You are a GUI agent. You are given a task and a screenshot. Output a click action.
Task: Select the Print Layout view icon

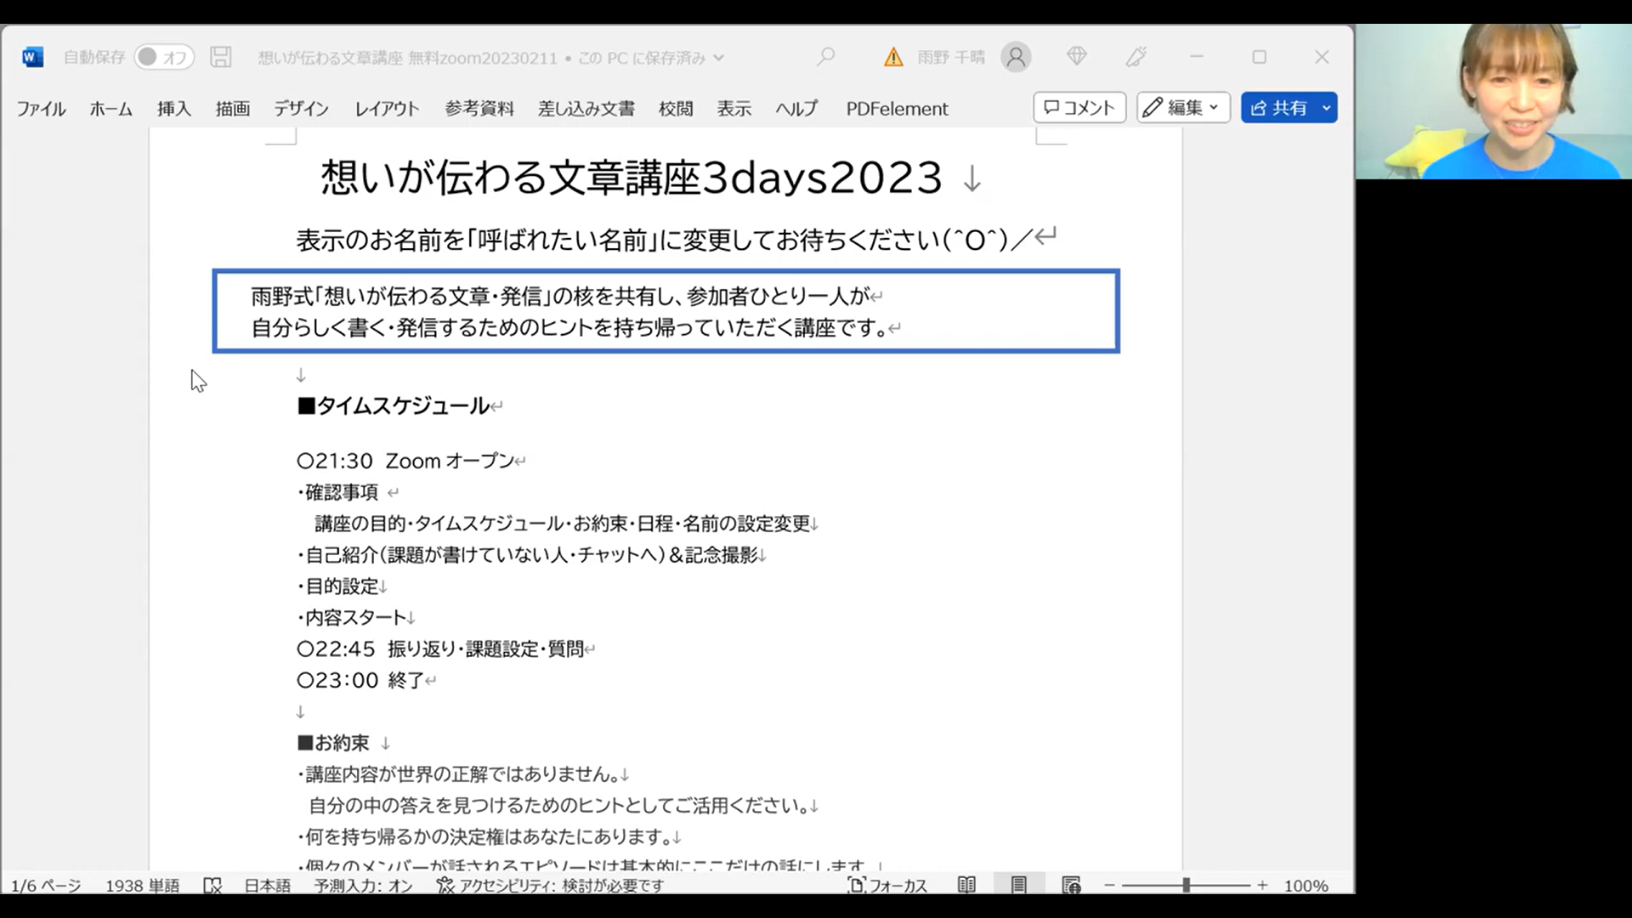(x=1018, y=885)
